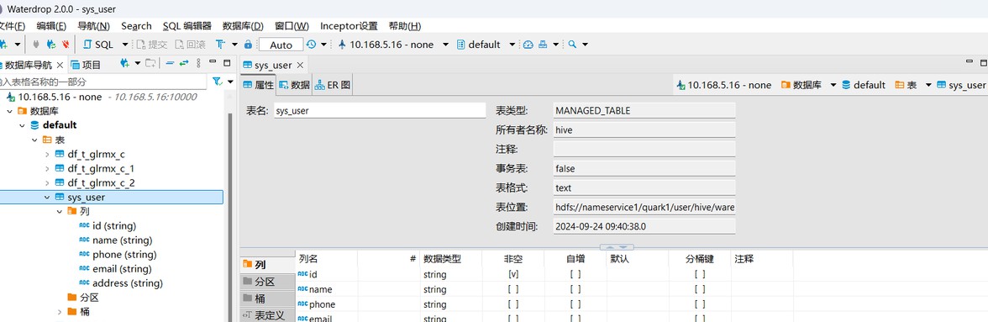Click link with editor arrows icon
The height and width of the screenshot is (322, 988).
point(184,63)
